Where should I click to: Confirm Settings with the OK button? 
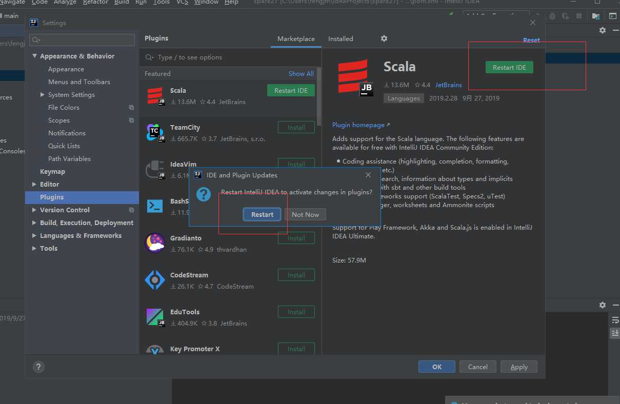[437, 367]
